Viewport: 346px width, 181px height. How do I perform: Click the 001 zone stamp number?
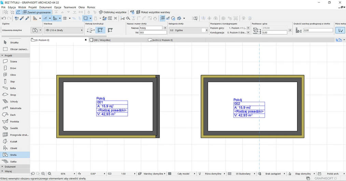click(x=100, y=102)
